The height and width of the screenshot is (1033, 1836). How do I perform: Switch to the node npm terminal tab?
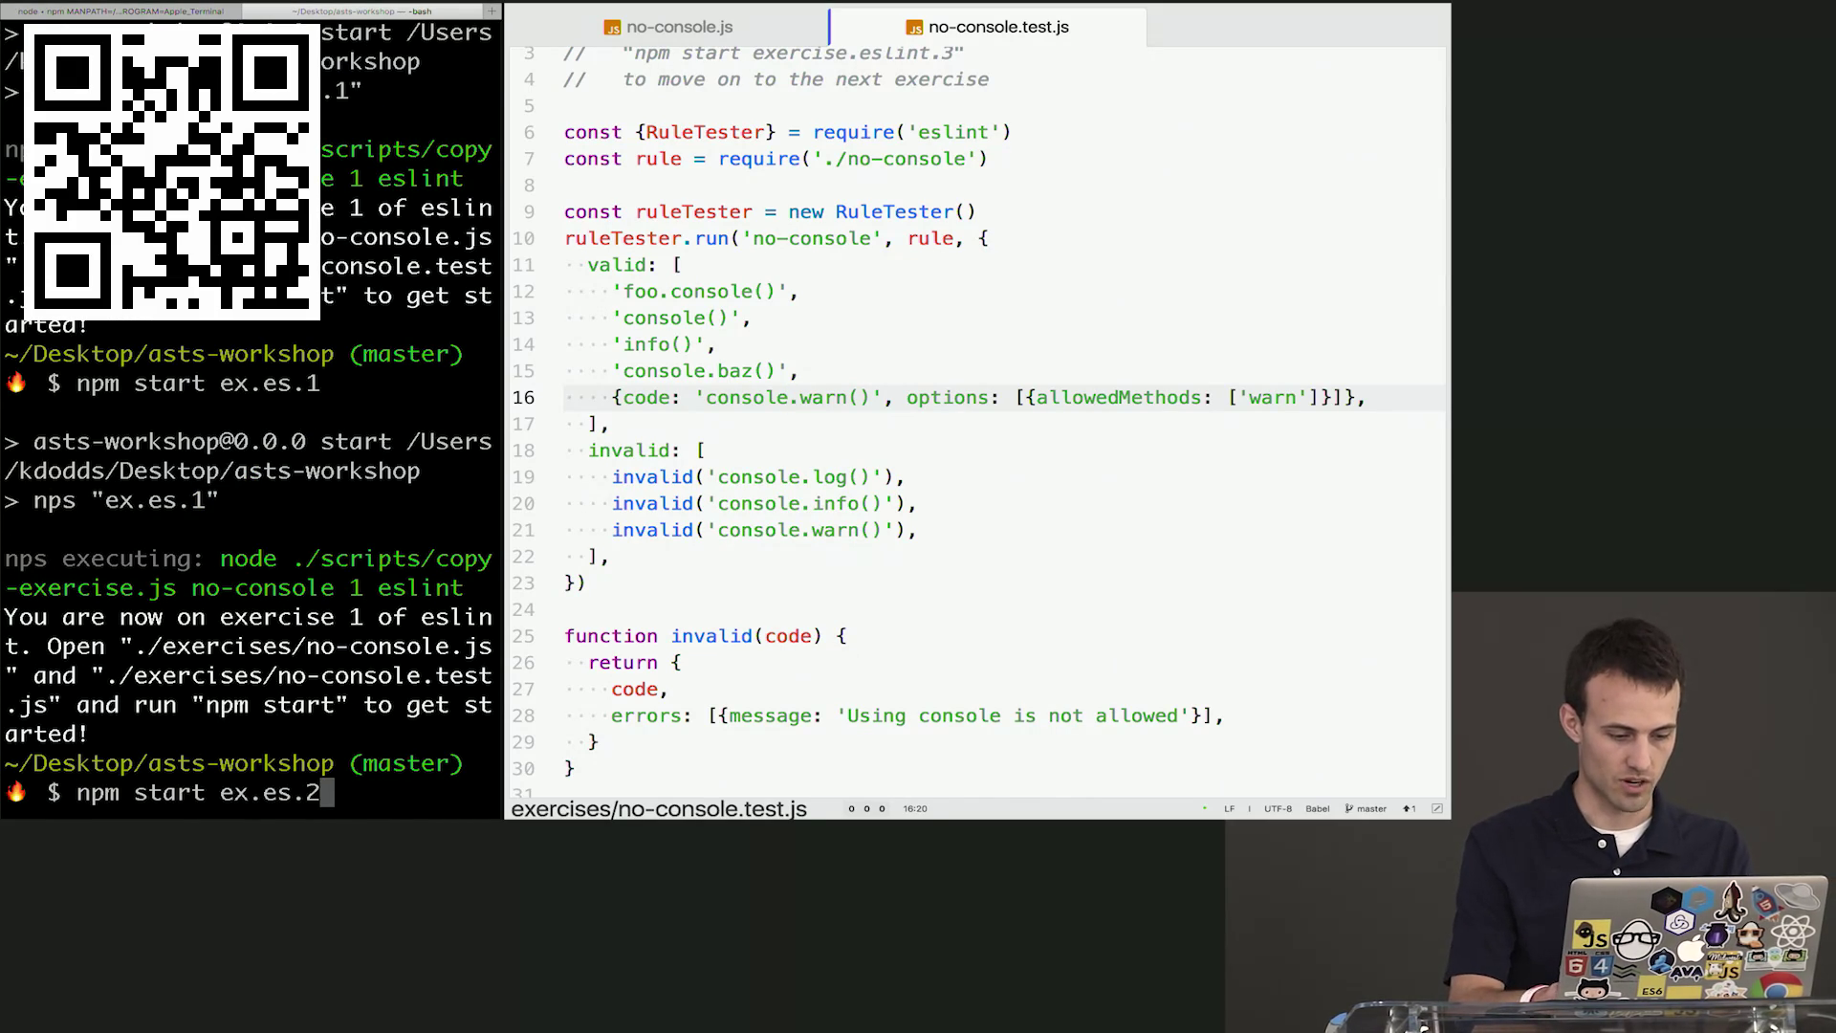(120, 11)
